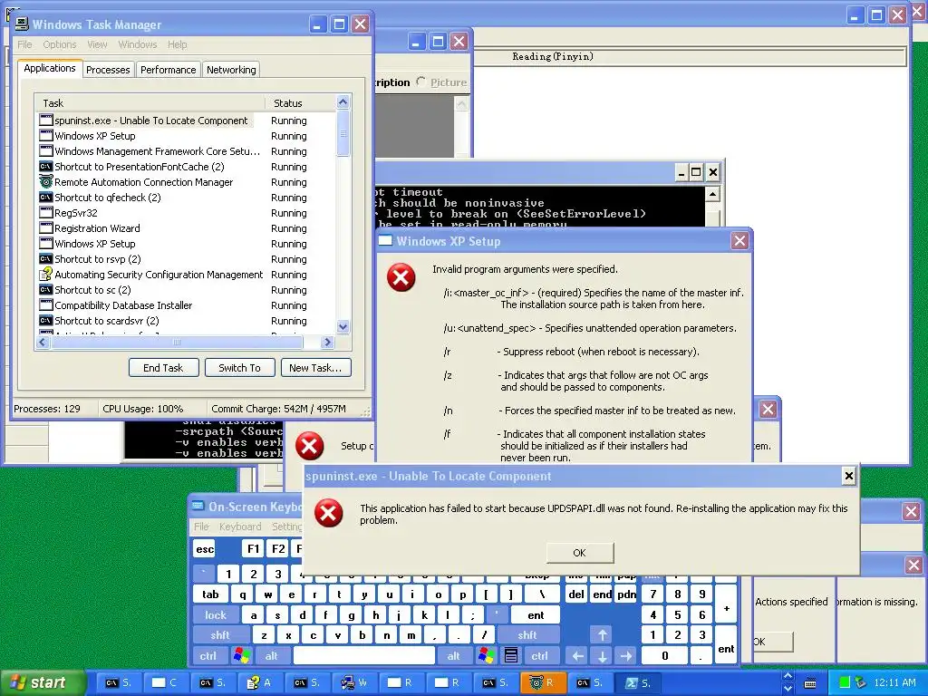This screenshot has height=696, width=928.
Task: Click the Automating Security Configuration Management row icon
Action: (46, 275)
